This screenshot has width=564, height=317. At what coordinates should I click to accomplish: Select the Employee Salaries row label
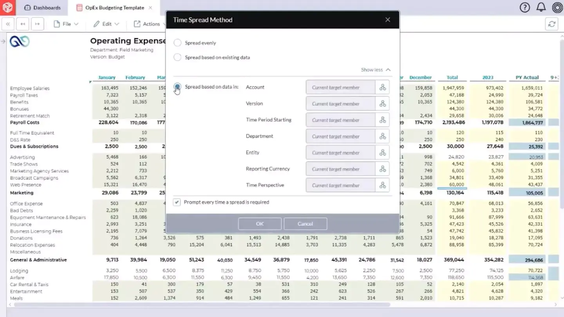click(30, 88)
